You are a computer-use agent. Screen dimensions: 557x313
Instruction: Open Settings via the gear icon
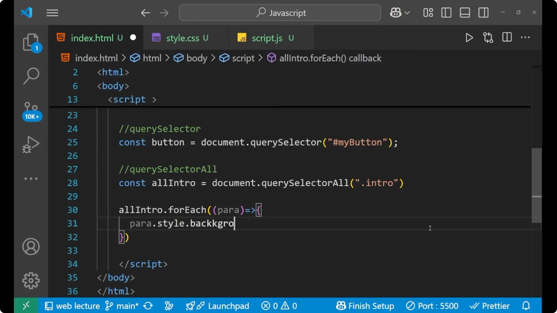tap(31, 281)
